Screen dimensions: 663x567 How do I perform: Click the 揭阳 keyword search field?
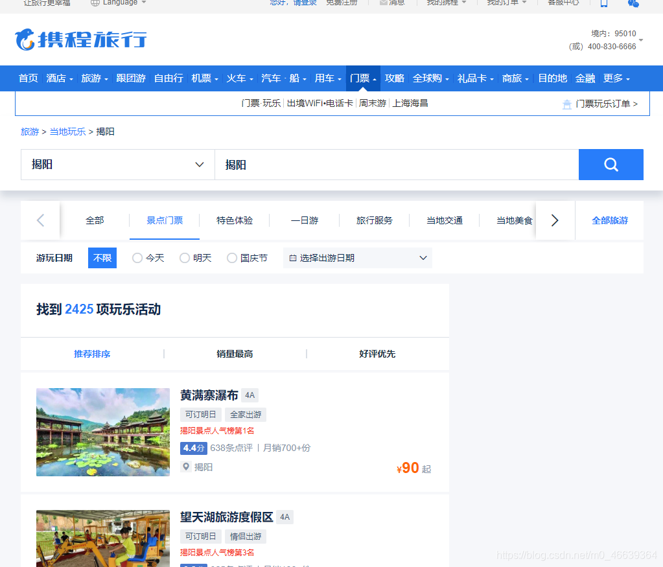point(397,165)
